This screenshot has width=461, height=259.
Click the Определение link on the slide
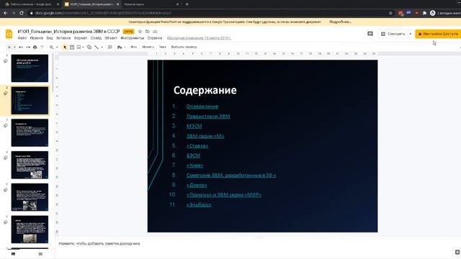click(202, 106)
